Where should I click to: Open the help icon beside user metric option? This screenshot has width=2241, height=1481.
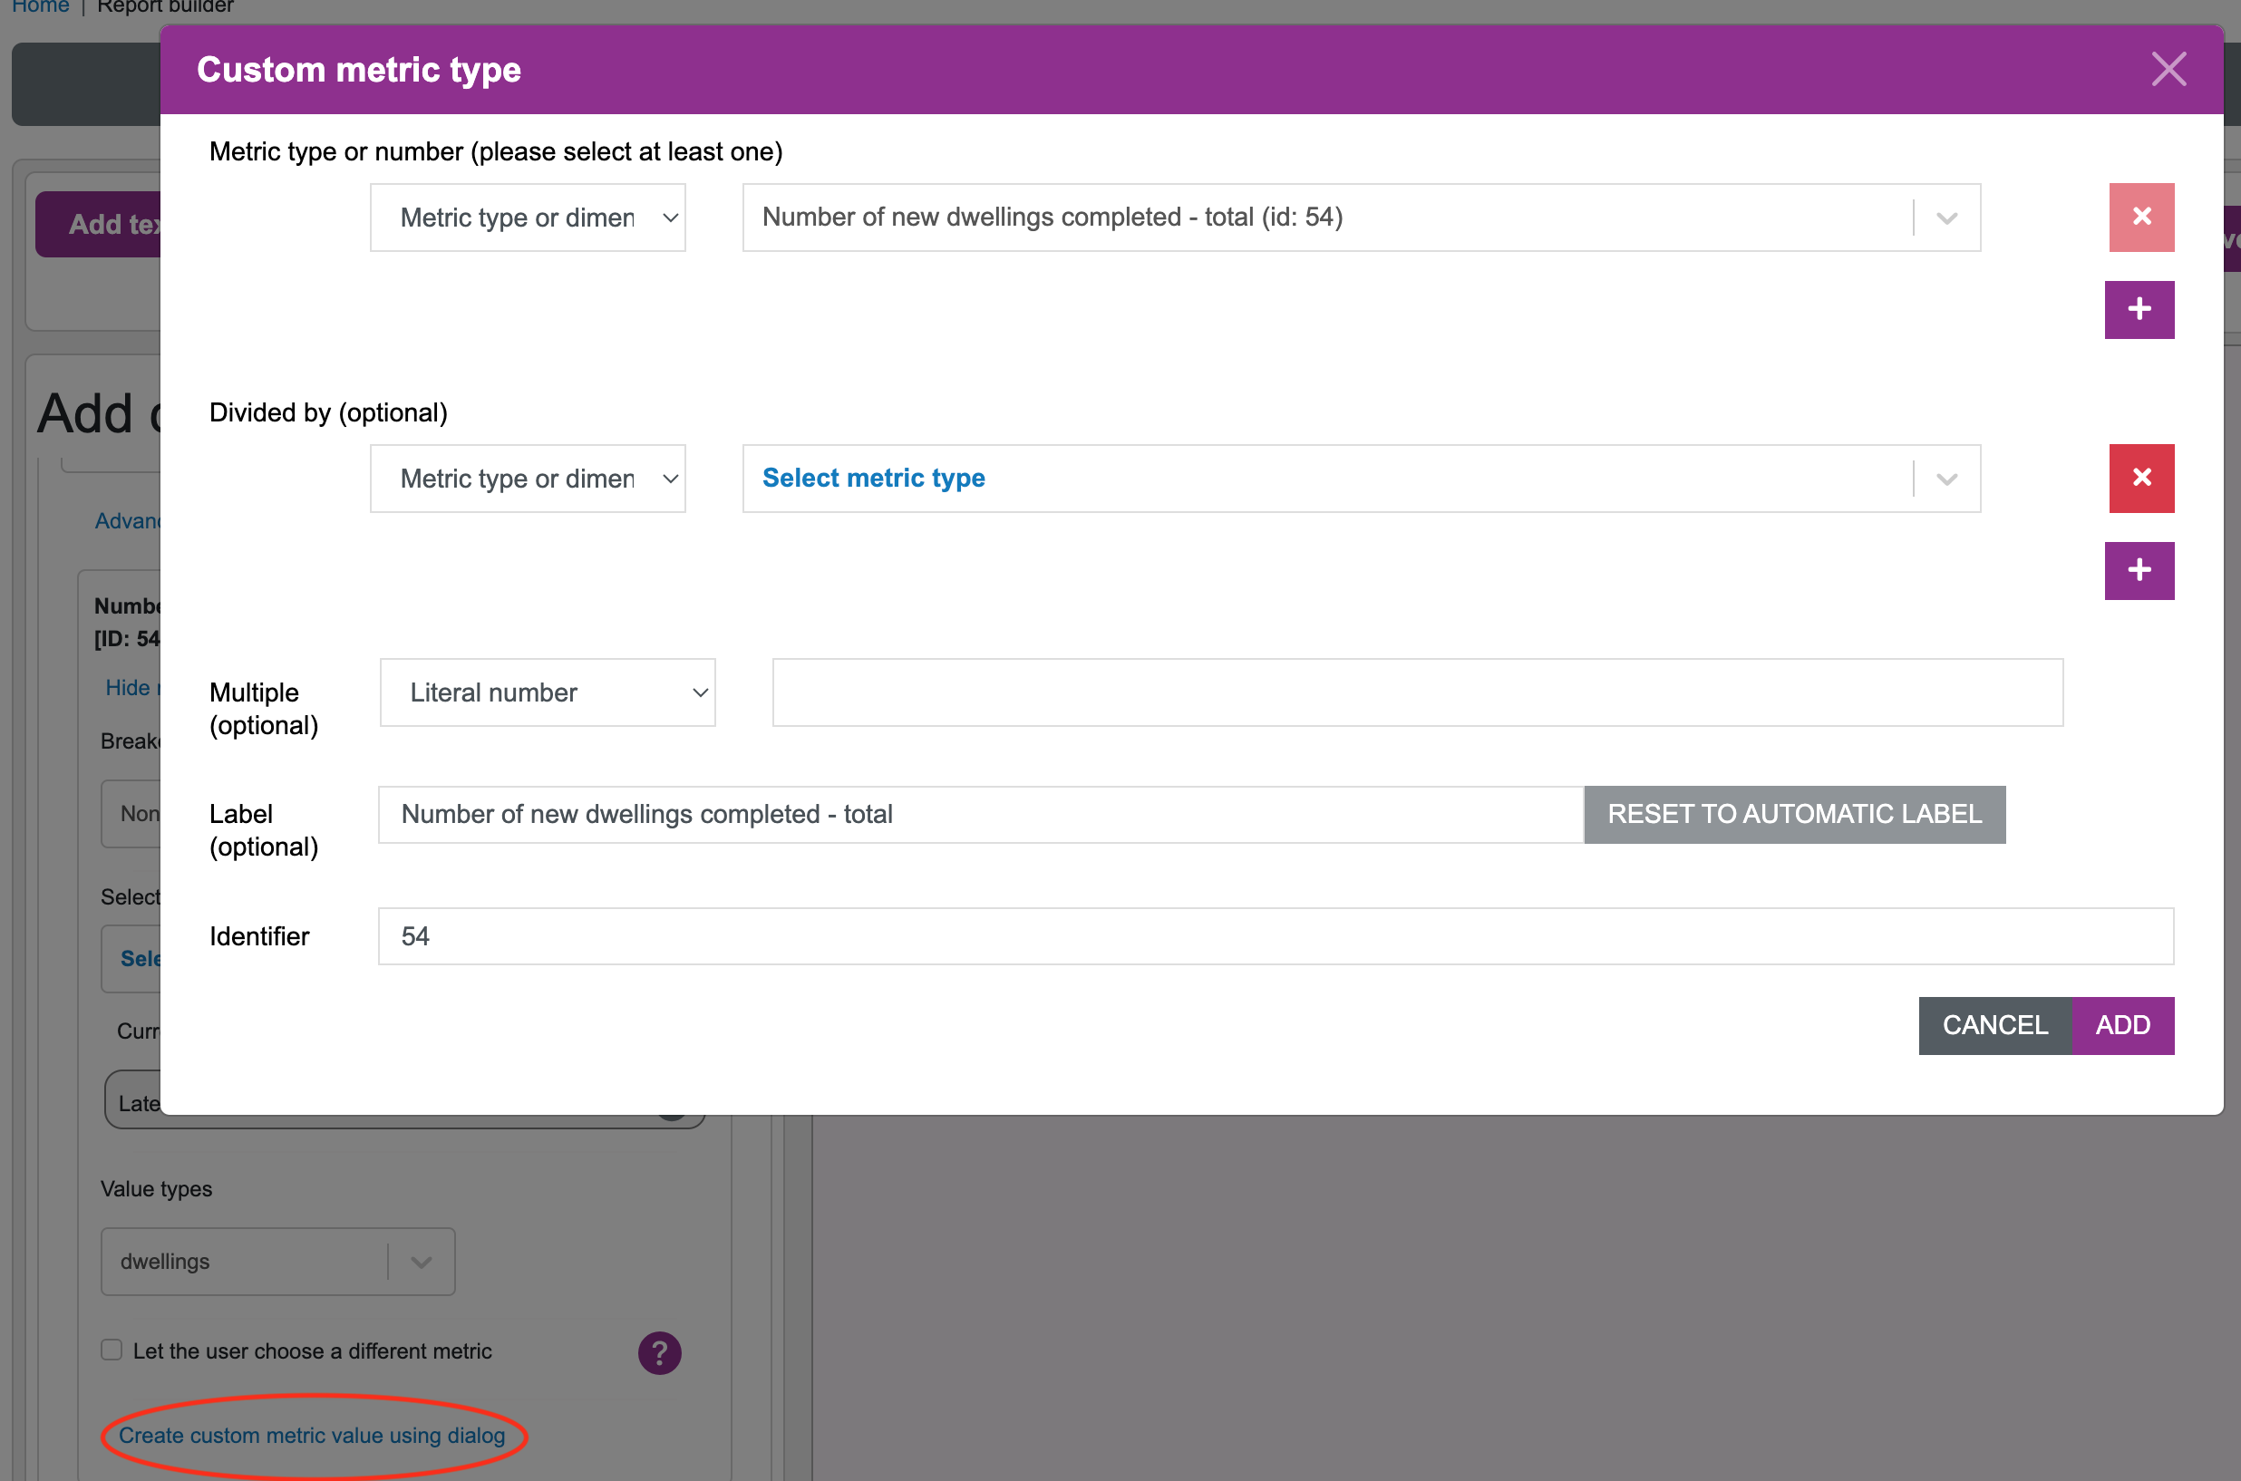(659, 1352)
